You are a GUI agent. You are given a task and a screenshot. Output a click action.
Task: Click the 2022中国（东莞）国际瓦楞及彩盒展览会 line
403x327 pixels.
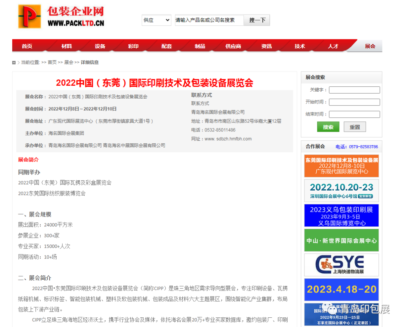(x=65, y=182)
